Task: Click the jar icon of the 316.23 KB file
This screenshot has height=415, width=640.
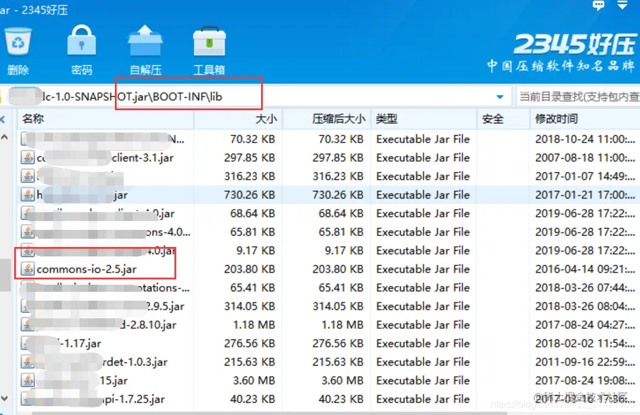Action: [x=27, y=176]
